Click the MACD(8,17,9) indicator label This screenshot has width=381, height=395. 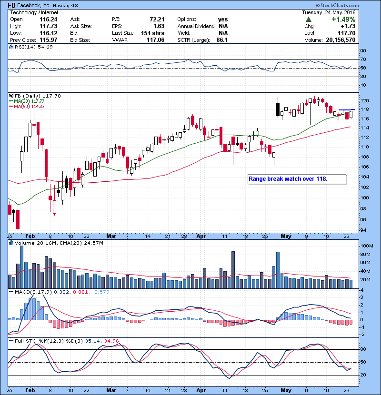33,292
